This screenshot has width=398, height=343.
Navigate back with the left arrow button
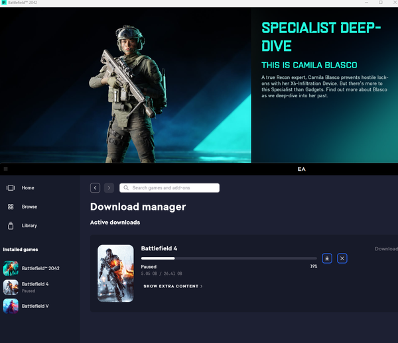coord(95,188)
